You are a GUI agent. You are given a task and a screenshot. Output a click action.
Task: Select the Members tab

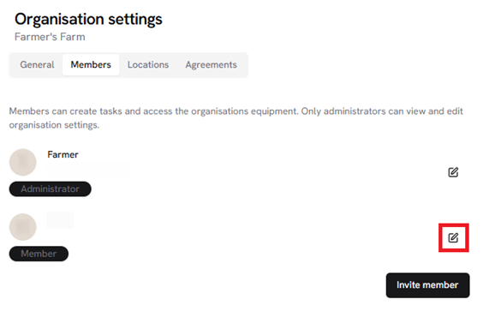[91, 65]
